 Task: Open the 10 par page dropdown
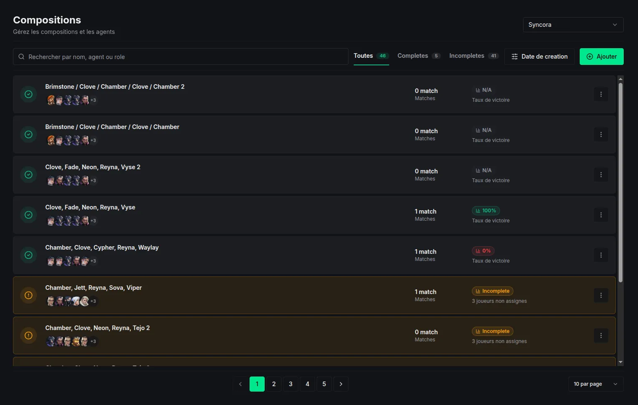point(596,384)
